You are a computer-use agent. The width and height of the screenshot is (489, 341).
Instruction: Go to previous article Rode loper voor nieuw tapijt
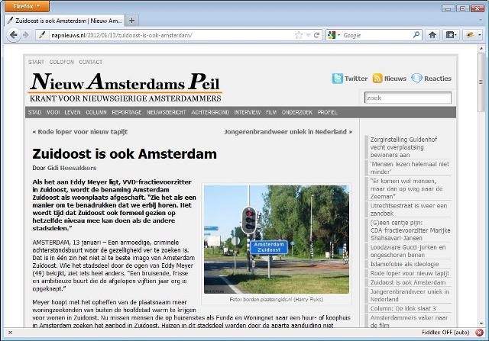pos(79,132)
